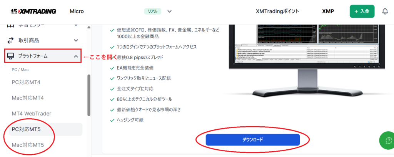Click the sidebar vertical scrollbar thumb
This screenshot has height=157, width=394.
(x=89, y=95)
